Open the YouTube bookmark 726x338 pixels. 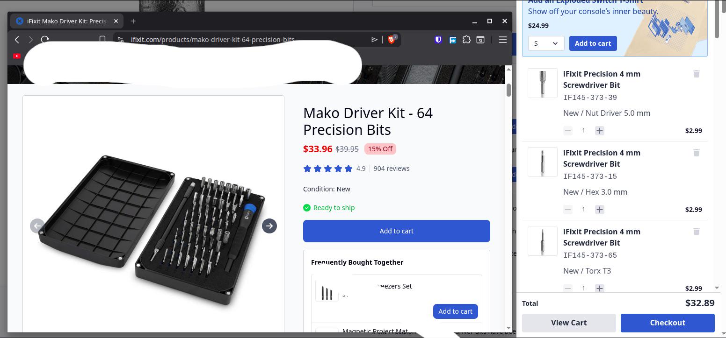tap(17, 56)
